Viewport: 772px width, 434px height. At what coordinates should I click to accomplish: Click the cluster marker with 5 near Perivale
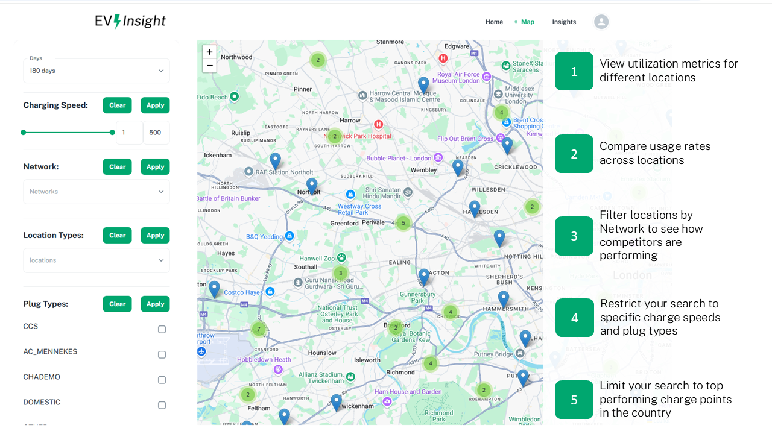tap(403, 223)
